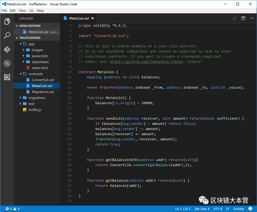
Task: Open the Help menu
Action: point(40,10)
